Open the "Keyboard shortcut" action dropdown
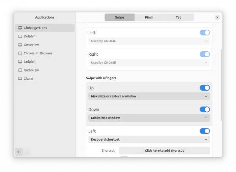 coord(149,140)
